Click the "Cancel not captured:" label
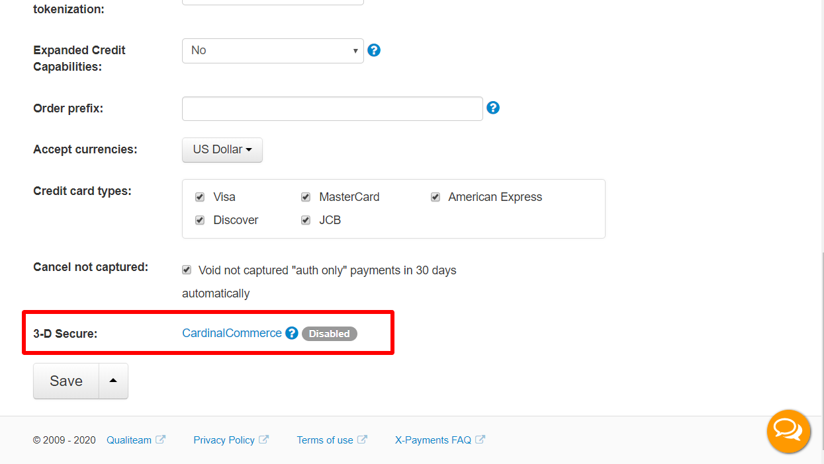Screen dimensions: 824x464 point(91,267)
